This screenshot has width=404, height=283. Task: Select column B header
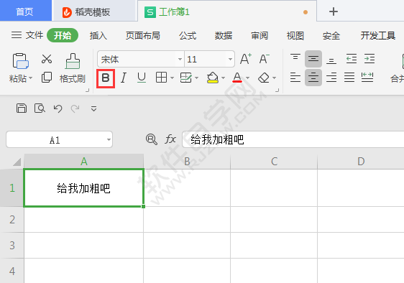pyautogui.click(x=187, y=162)
